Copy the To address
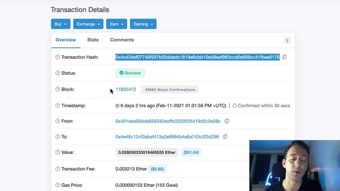 point(225,137)
